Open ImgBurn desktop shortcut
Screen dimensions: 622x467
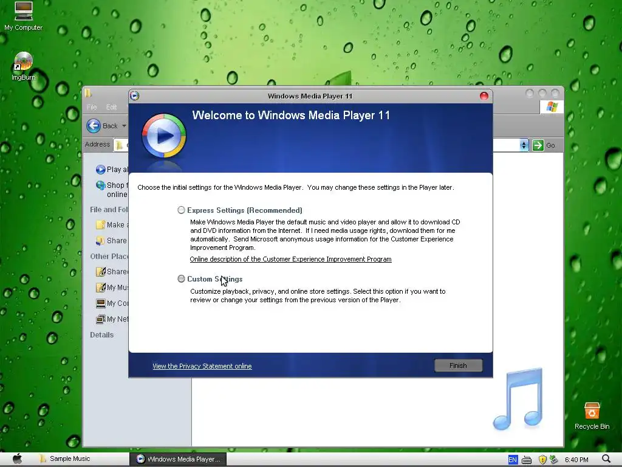(x=24, y=66)
